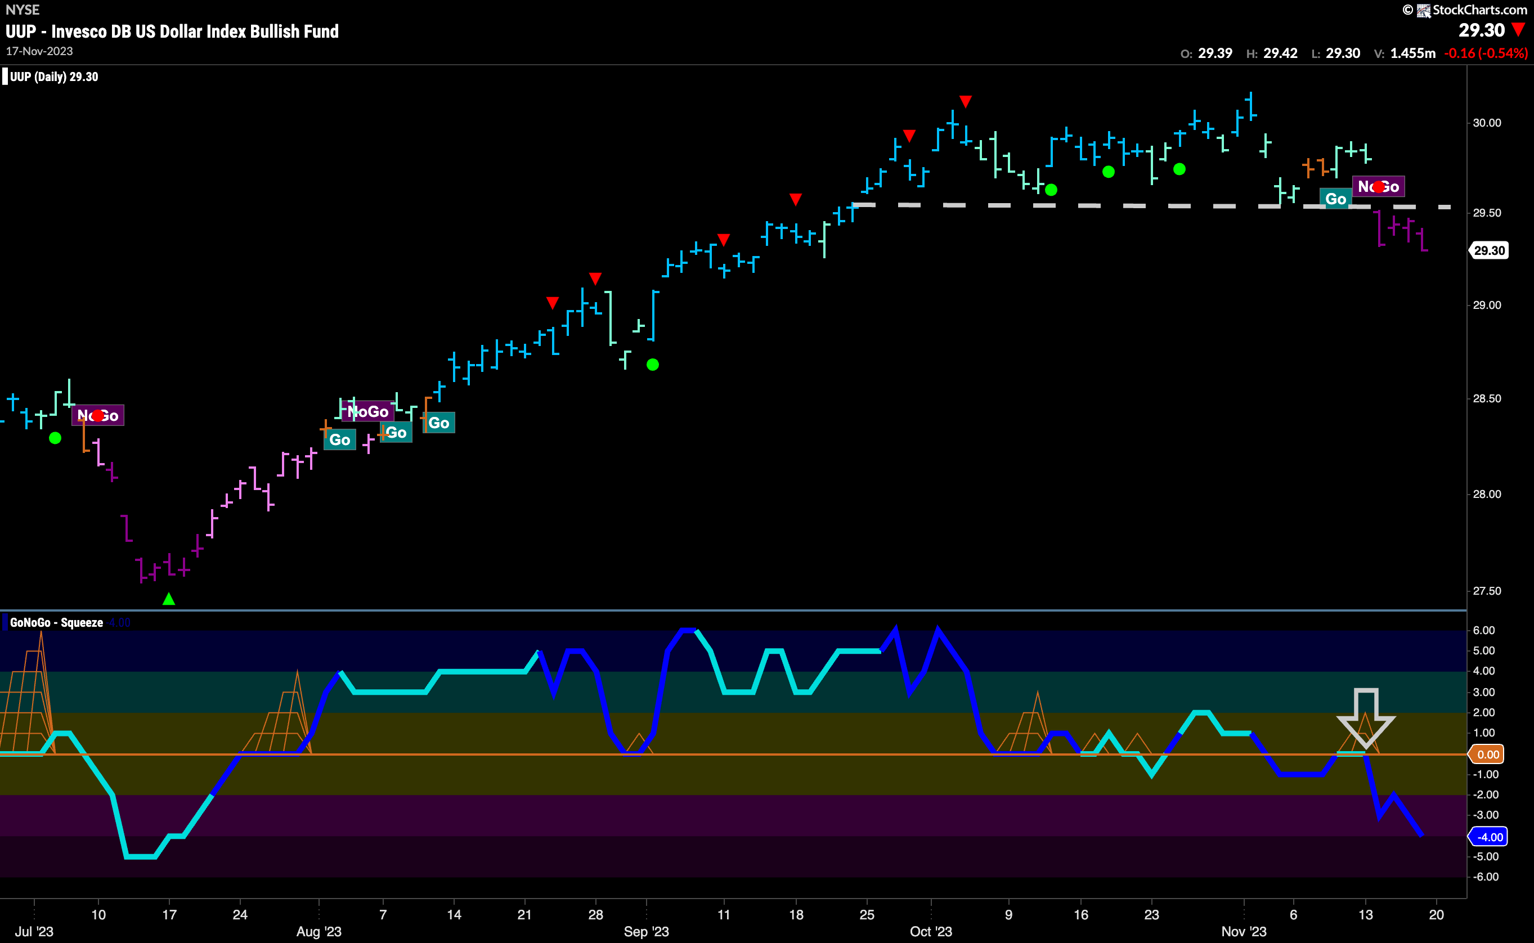
Task: Click the 28.50 price axis label
Action: click(1487, 398)
